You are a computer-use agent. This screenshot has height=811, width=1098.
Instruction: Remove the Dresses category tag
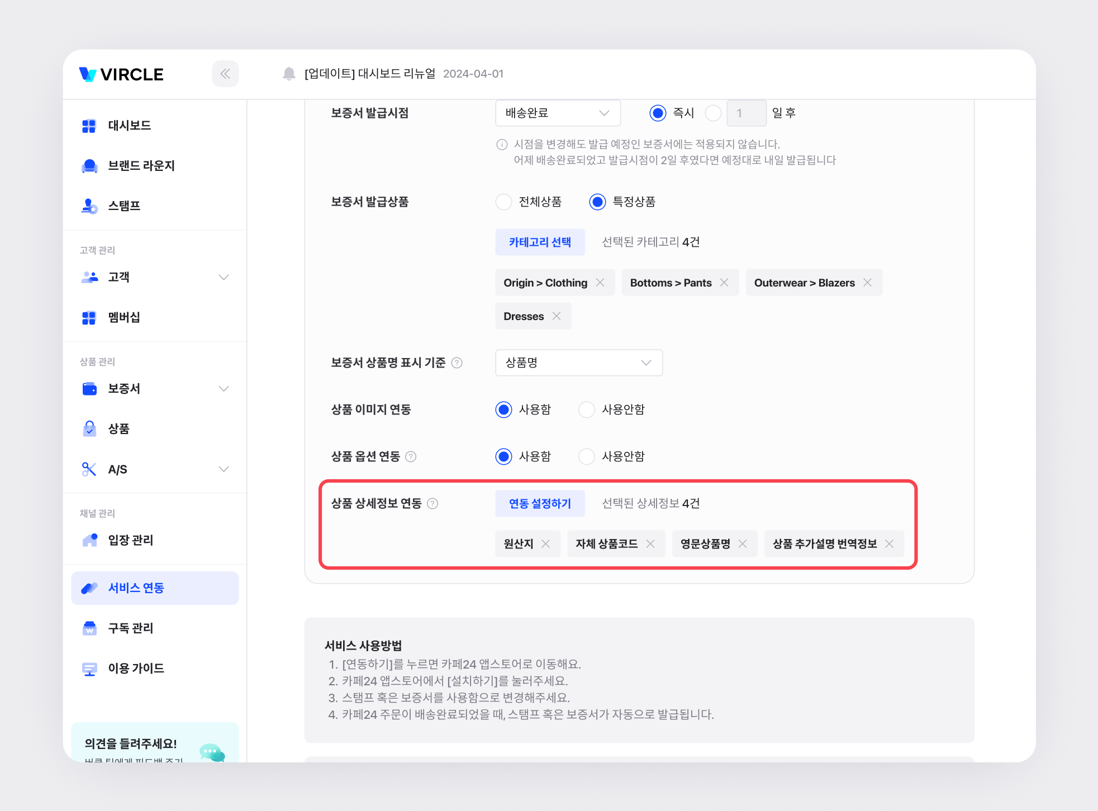pos(557,316)
